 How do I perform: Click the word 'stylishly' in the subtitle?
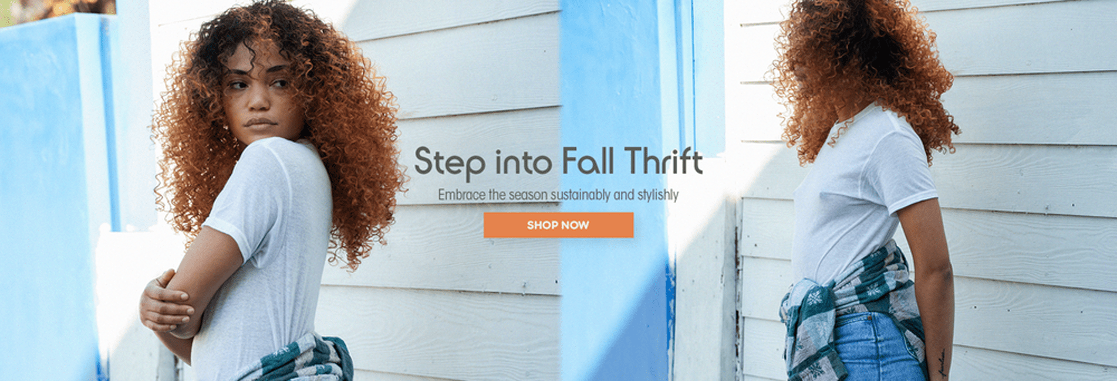658,195
